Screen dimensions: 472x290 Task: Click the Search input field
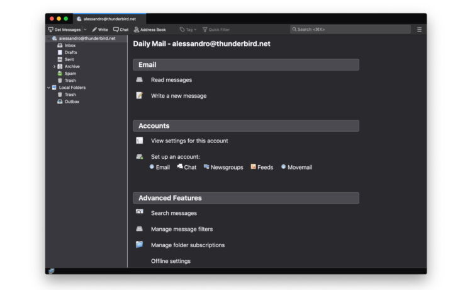point(350,29)
